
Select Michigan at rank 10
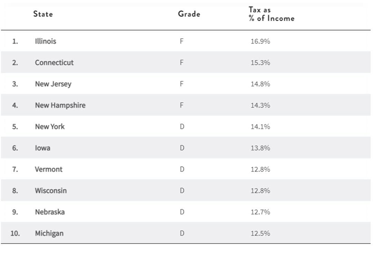[x=49, y=233]
